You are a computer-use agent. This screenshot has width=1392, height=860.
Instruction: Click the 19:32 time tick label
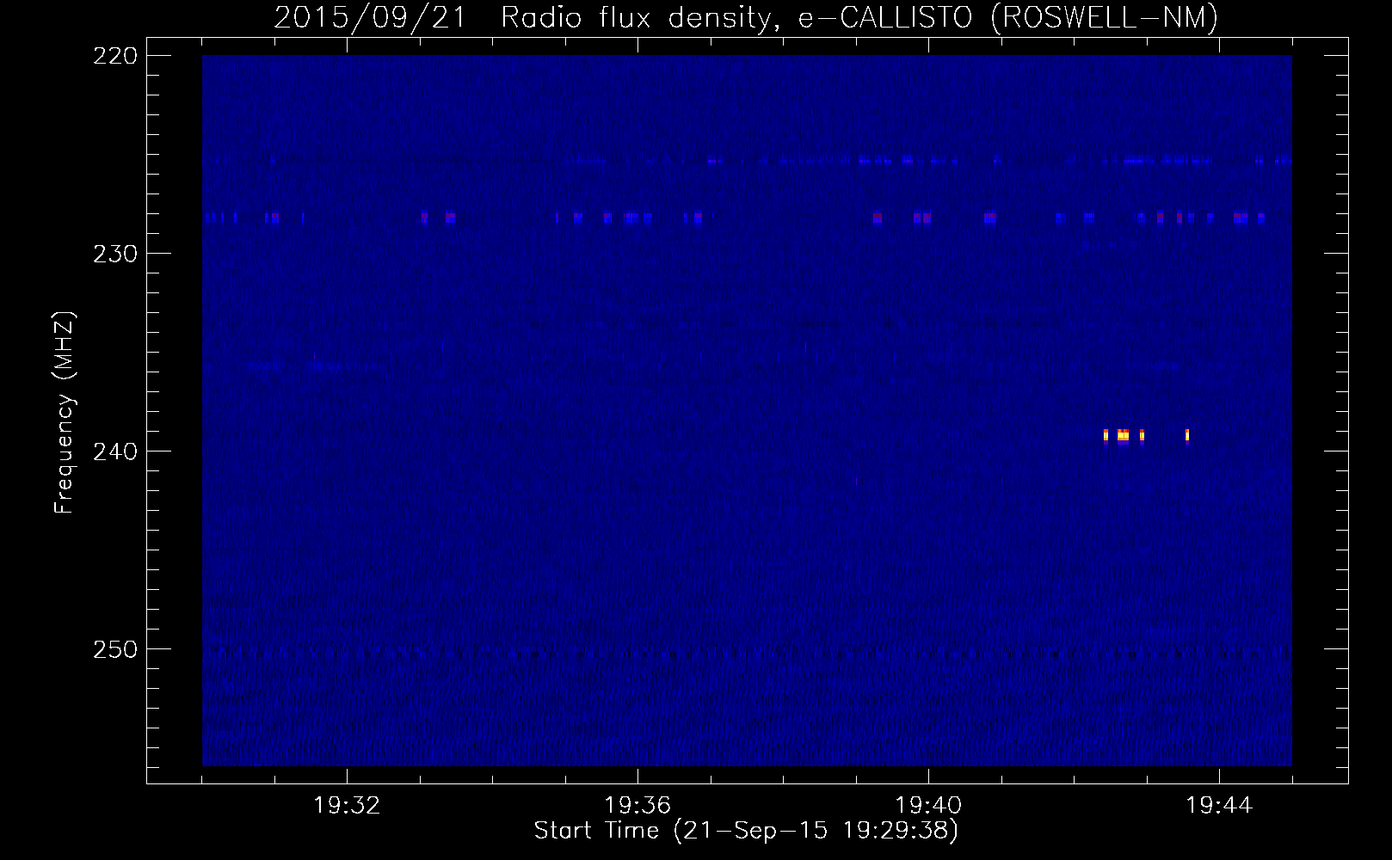[x=347, y=806]
